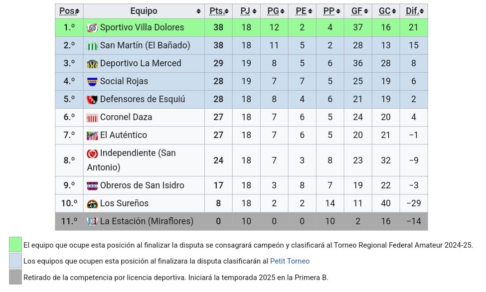The width and height of the screenshot is (486, 292).
Task: Click the El Auténtico crest icon
Action: coord(92,136)
